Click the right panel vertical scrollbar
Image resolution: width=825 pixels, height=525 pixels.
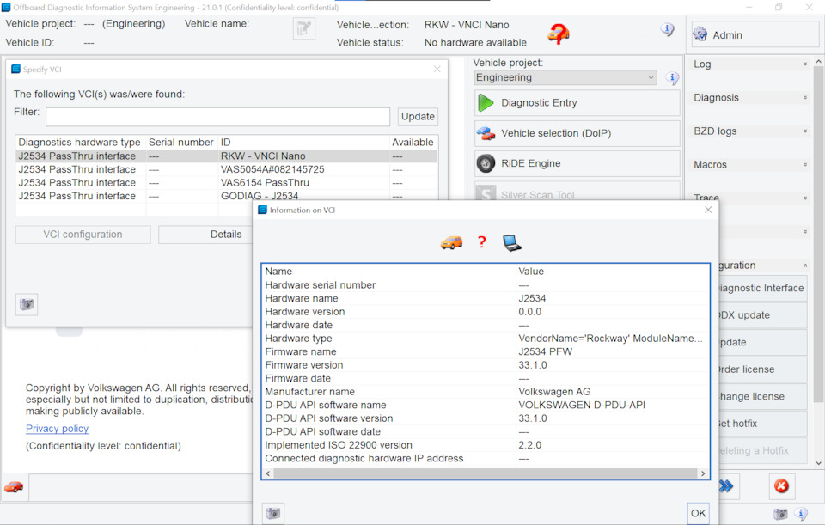(818, 234)
